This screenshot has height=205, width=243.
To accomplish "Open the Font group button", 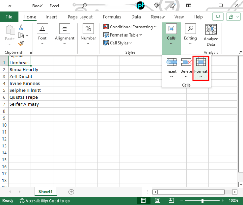I will 42,34.
